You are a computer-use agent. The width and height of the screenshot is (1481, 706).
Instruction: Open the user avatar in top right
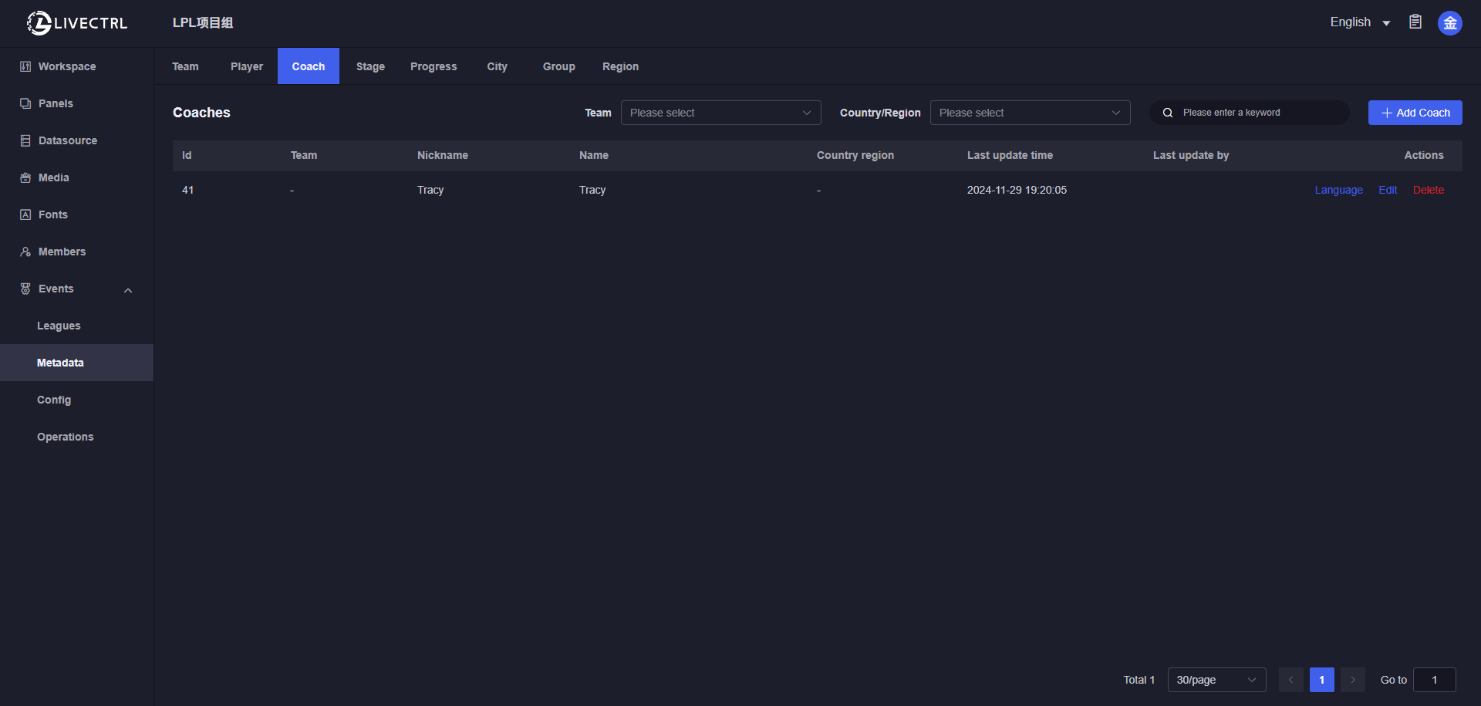[x=1449, y=23]
